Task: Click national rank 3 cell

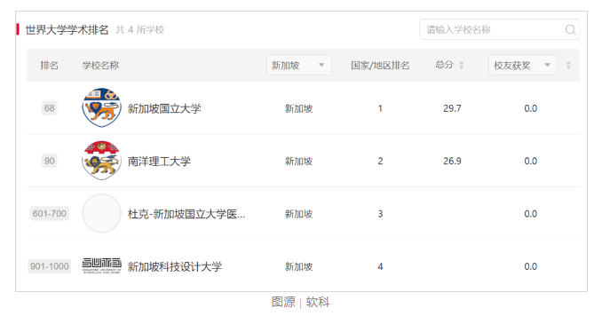Action: click(380, 214)
